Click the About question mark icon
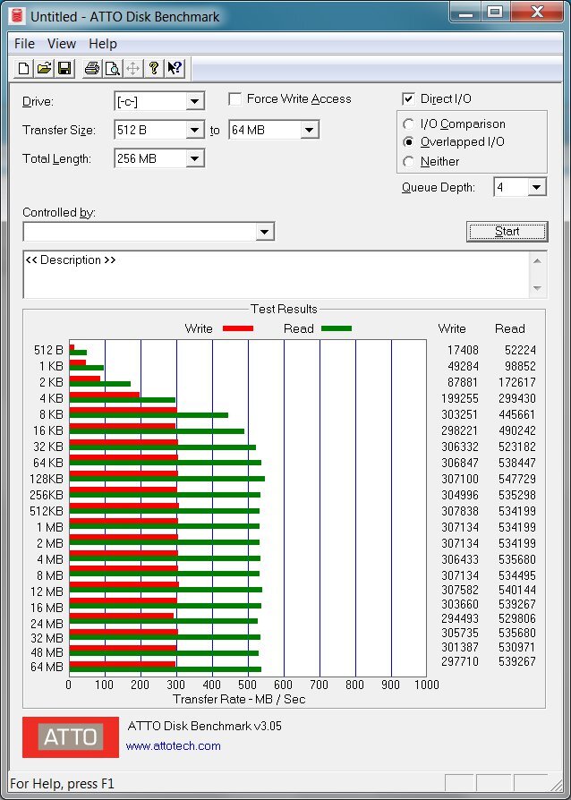This screenshot has width=571, height=800. coord(154,68)
